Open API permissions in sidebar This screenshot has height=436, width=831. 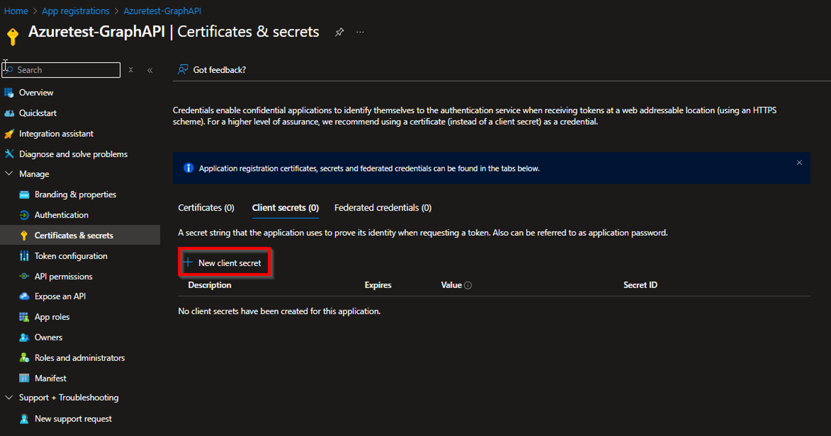[x=63, y=277]
